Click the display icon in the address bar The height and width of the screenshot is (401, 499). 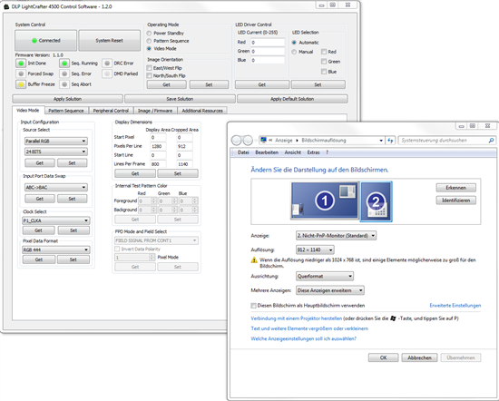click(x=263, y=140)
